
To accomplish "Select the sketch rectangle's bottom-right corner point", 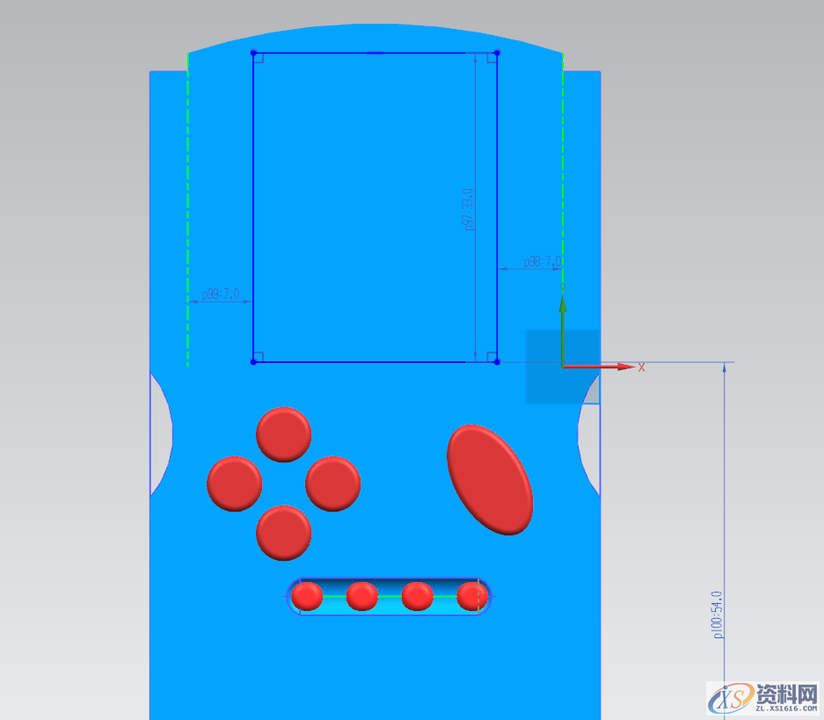I will pos(497,361).
